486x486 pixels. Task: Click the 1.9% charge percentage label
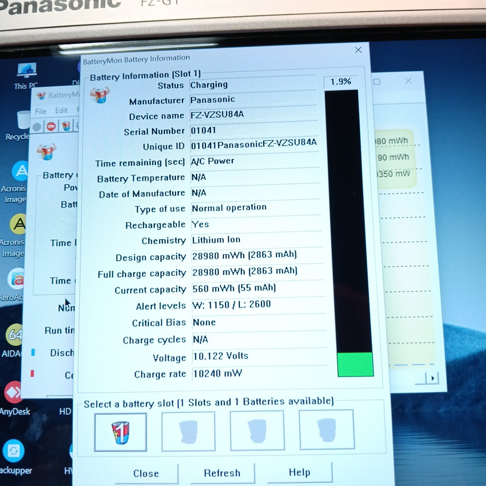click(x=341, y=82)
